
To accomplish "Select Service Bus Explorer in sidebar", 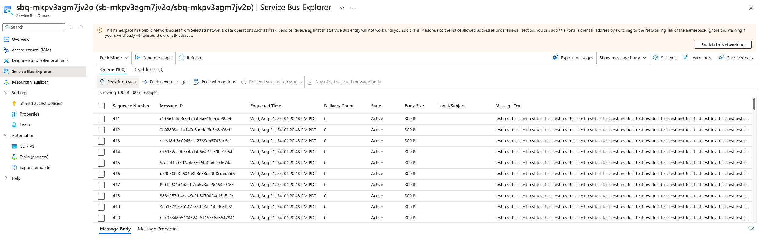I will (x=43, y=71).
